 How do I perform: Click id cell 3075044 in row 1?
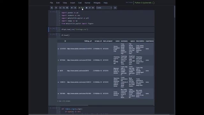pos(62,60)
